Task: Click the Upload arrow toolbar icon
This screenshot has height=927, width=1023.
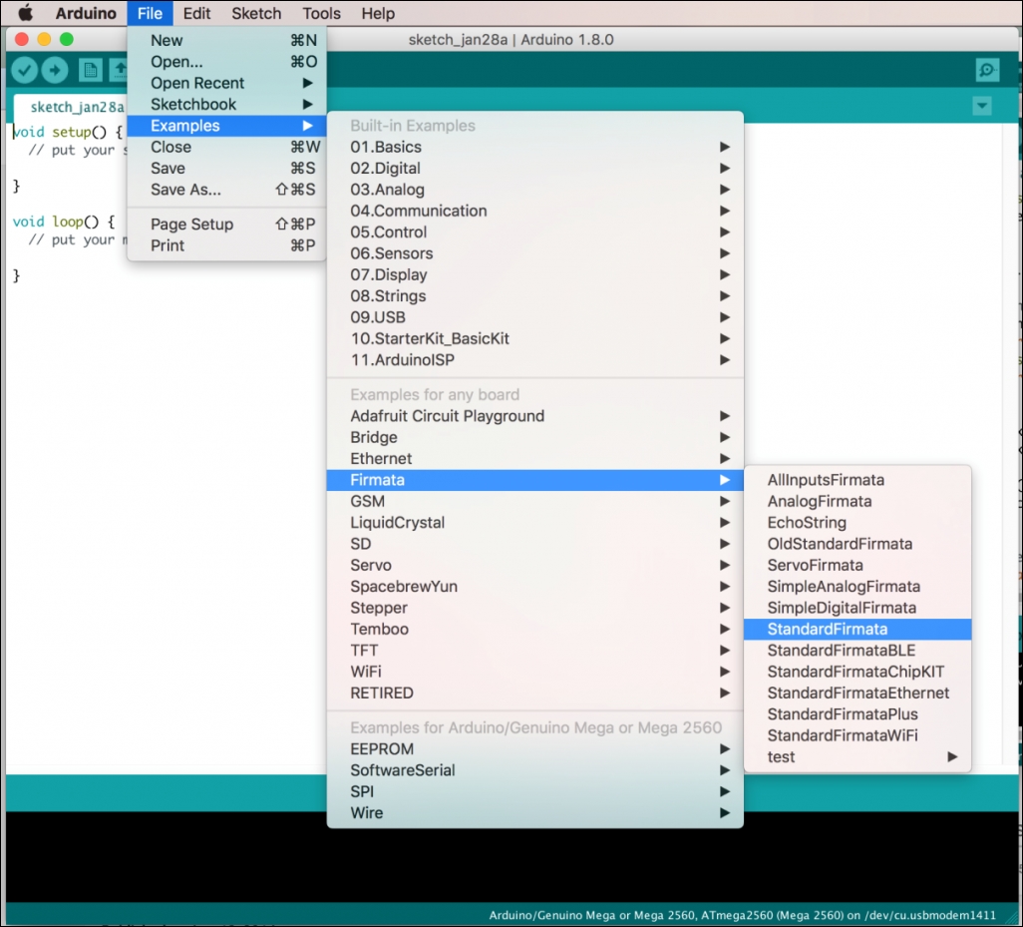Action: 55,70
